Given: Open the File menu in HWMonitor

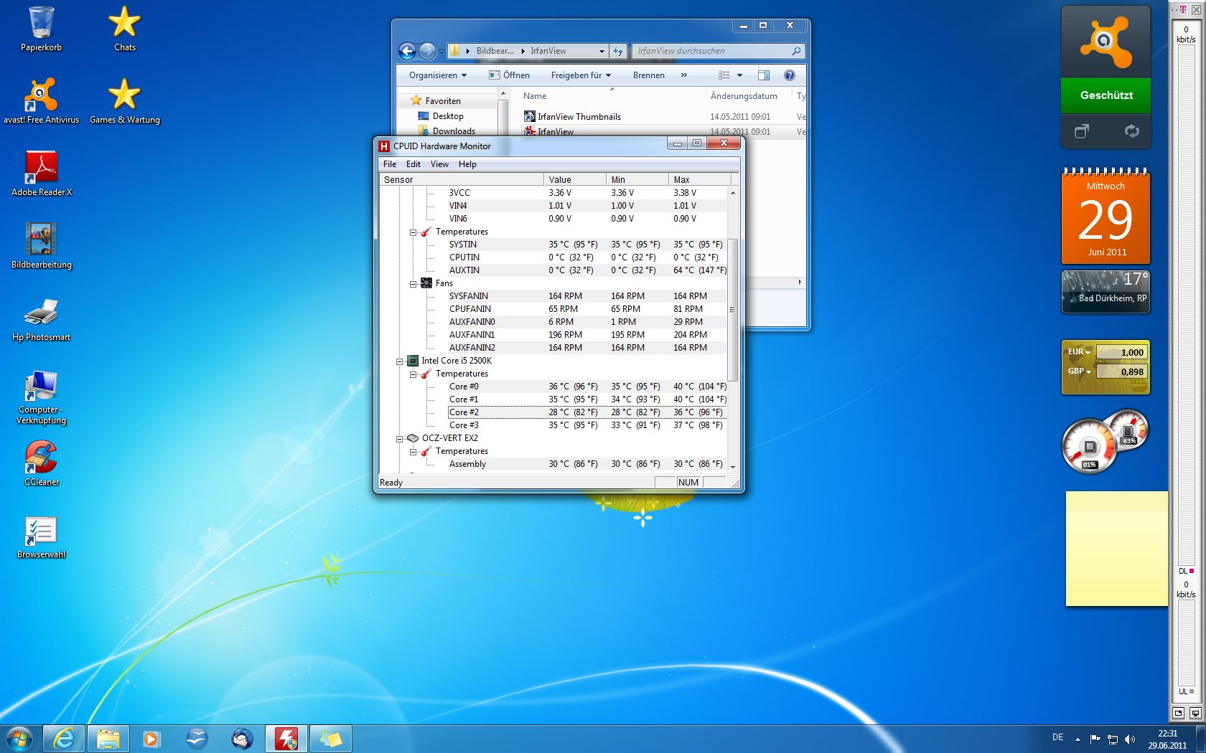Looking at the screenshot, I should point(390,164).
